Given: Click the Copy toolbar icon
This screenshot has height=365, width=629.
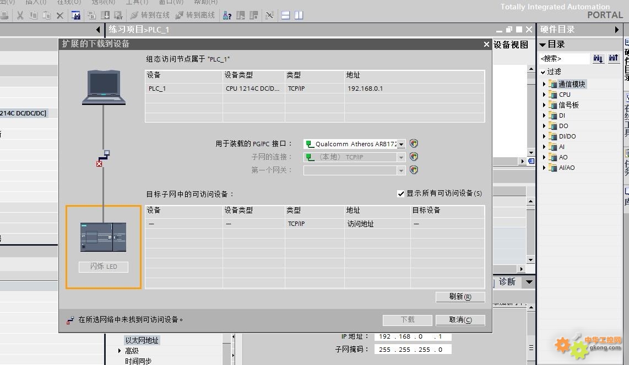Looking at the screenshot, I should (x=33, y=15).
